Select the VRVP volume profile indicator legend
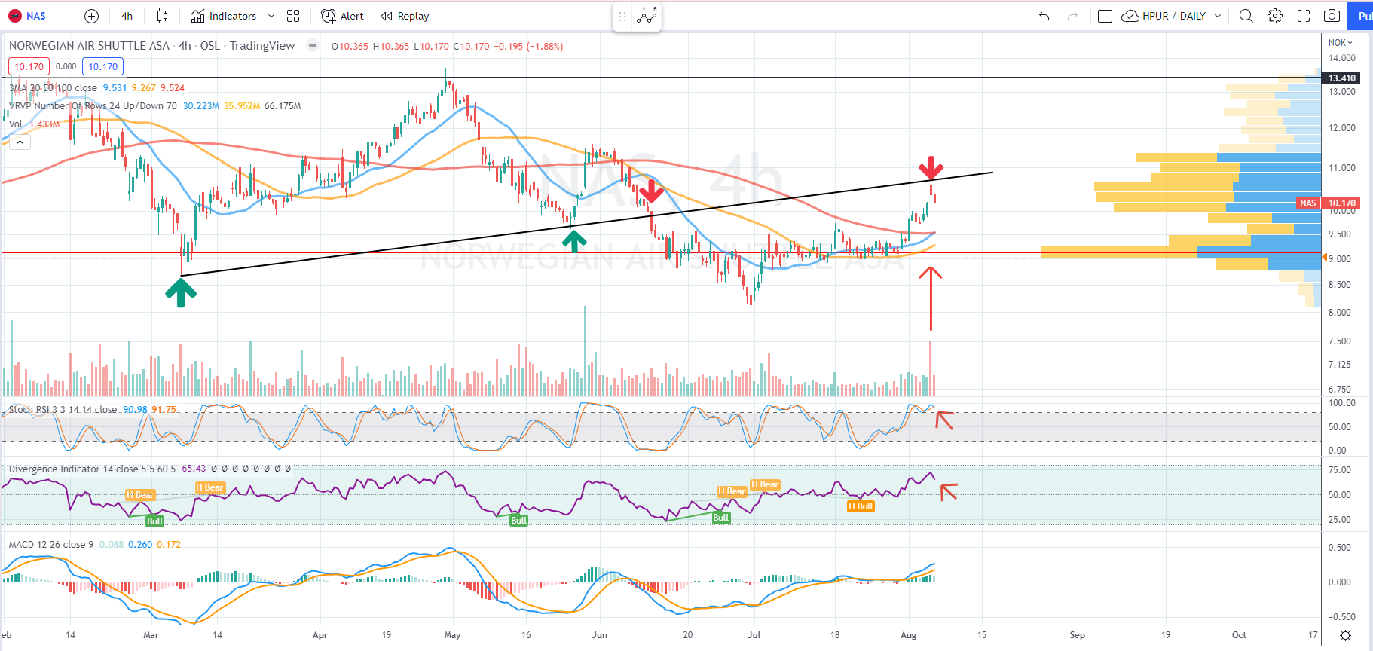The width and height of the screenshot is (1373, 651). coord(93,106)
